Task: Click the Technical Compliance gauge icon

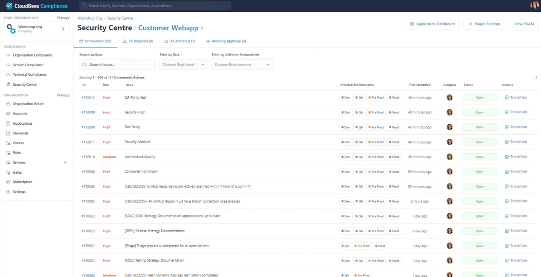Action: (8, 75)
